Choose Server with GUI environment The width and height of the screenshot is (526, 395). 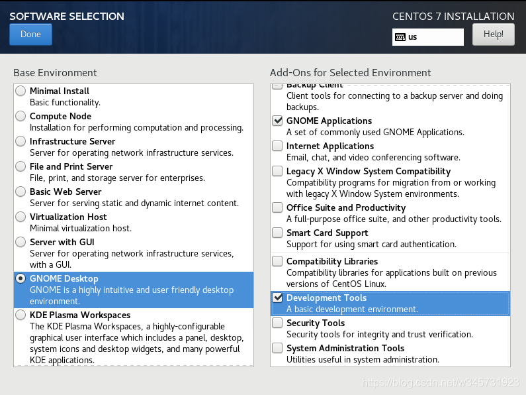click(21, 243)
